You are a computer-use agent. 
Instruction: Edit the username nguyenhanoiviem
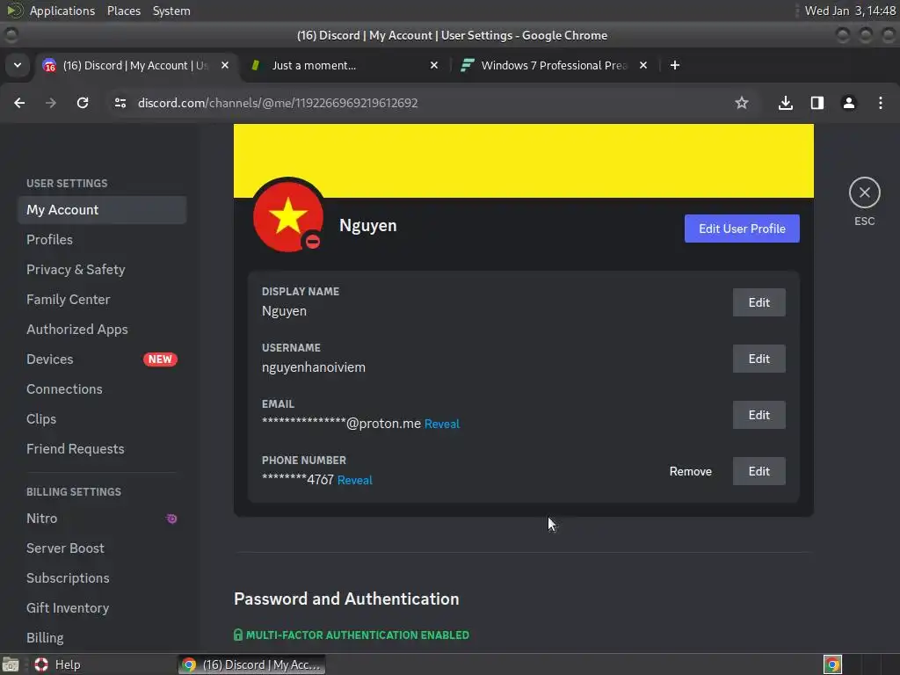tap(758, 359)
